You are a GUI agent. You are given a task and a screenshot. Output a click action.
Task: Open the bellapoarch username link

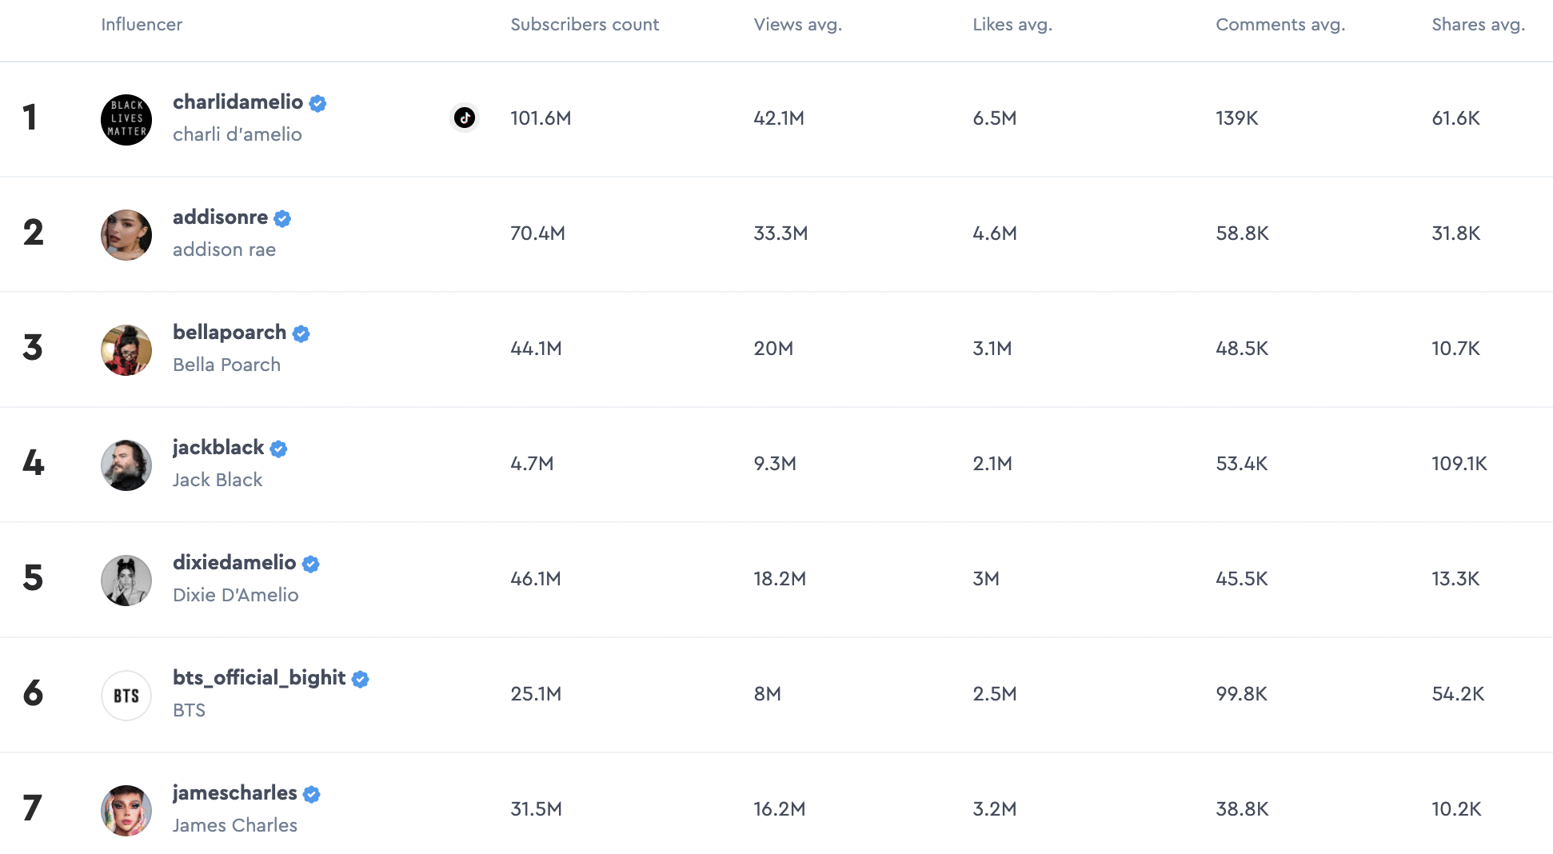[230, 332]
